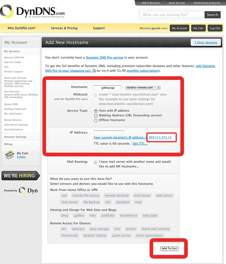The image size is (226, 264).
Task: Open the Support menu
Action: [99, 28]
